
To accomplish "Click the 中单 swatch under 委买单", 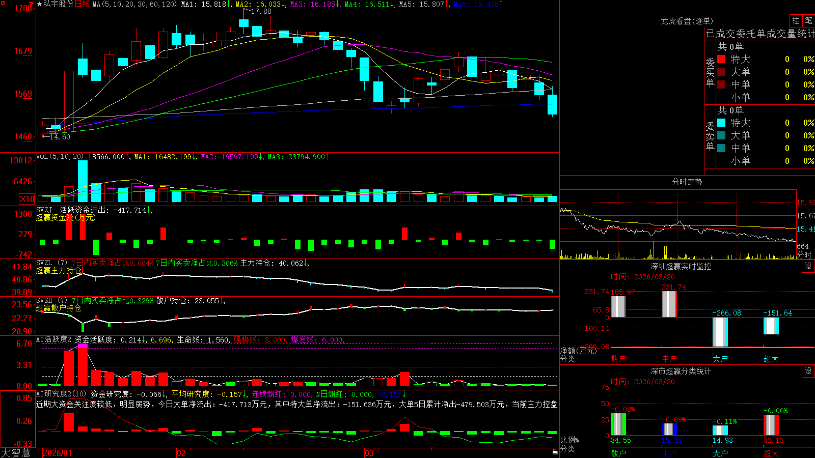I will pos(721,84).
